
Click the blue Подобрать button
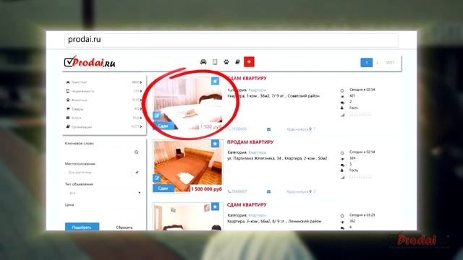82,227
